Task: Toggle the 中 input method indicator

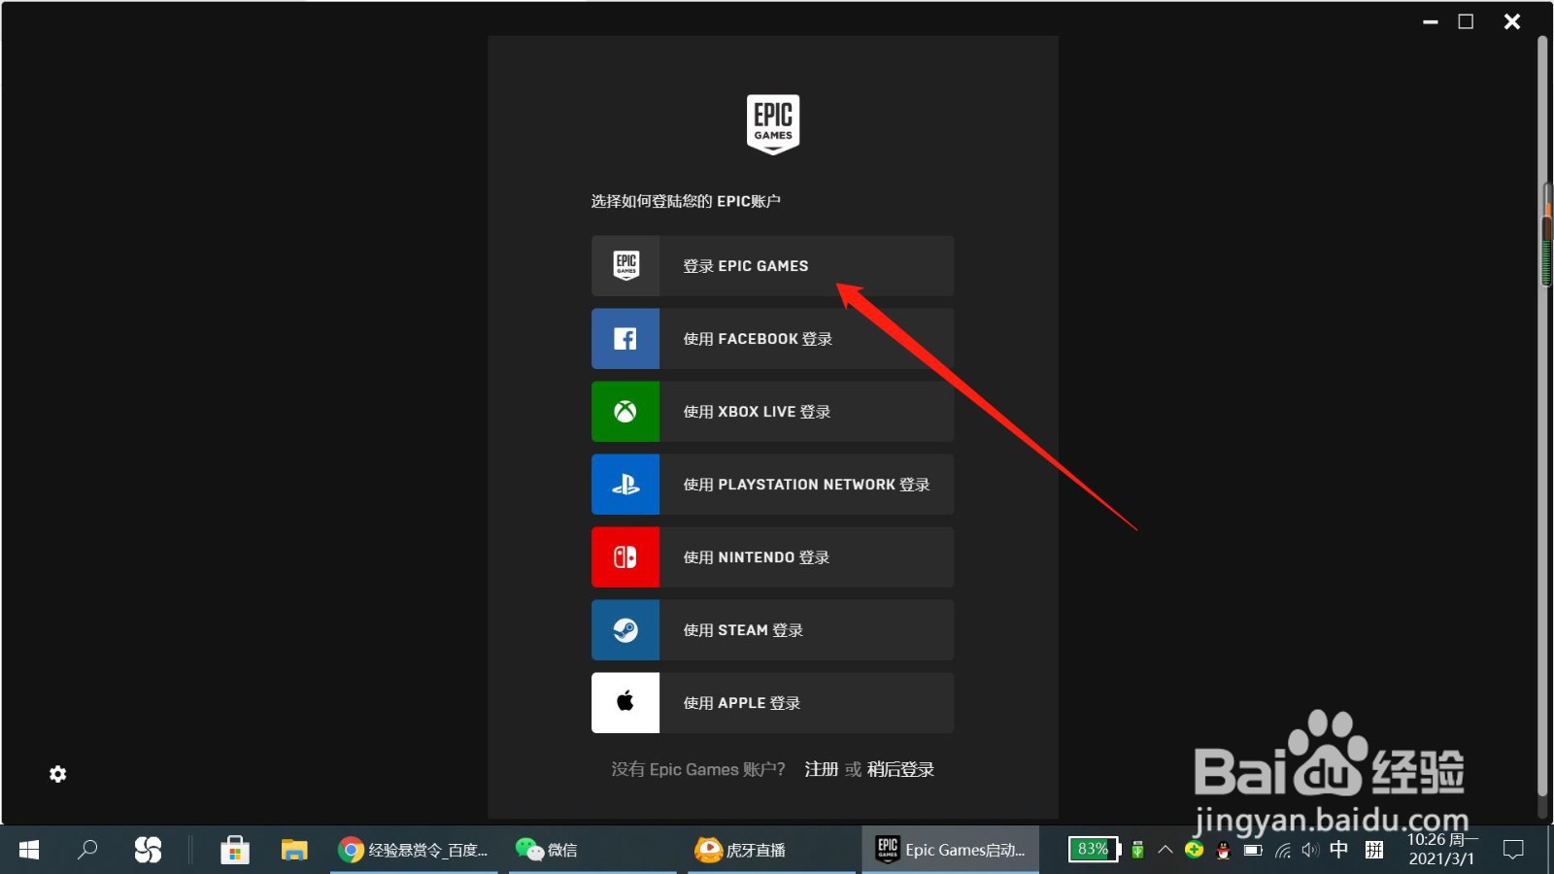Action: click(1339, 850)
